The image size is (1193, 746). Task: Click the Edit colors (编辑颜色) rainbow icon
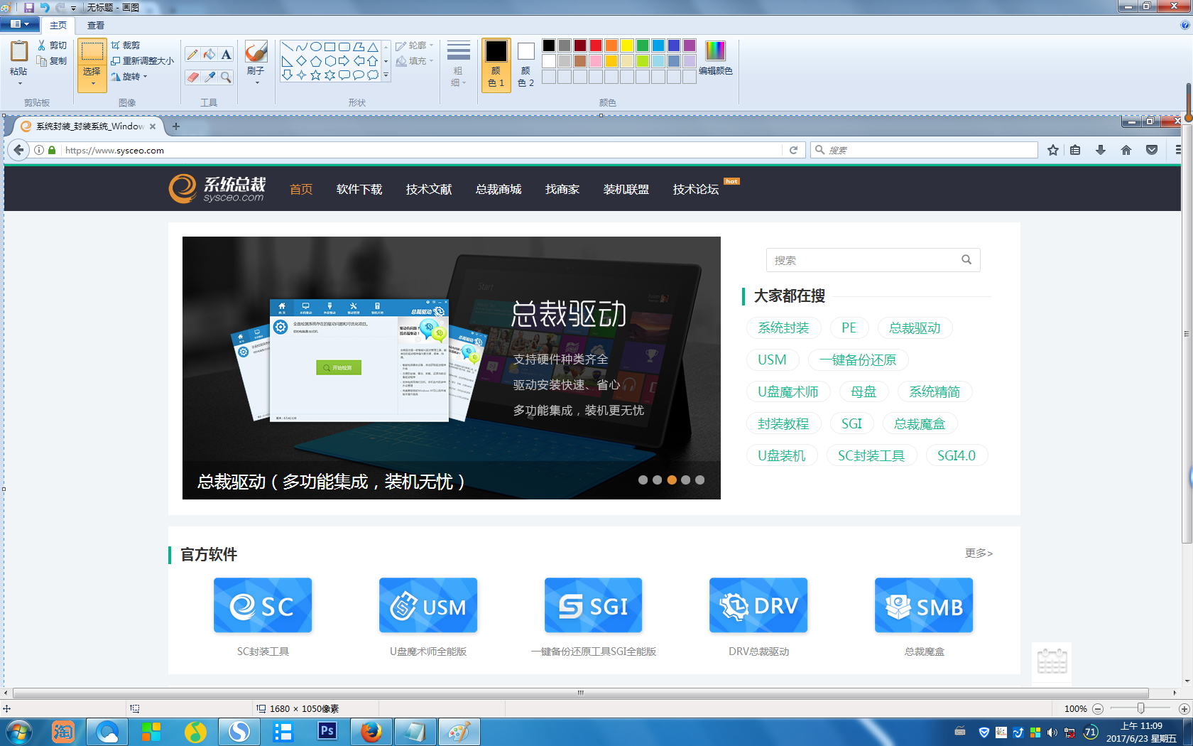coord(715,51)
